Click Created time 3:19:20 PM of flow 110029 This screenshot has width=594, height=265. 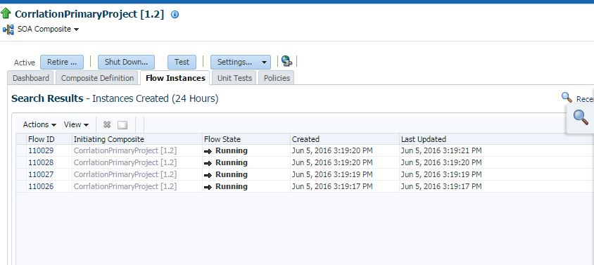pyautogui.click(x=332, y=150)
